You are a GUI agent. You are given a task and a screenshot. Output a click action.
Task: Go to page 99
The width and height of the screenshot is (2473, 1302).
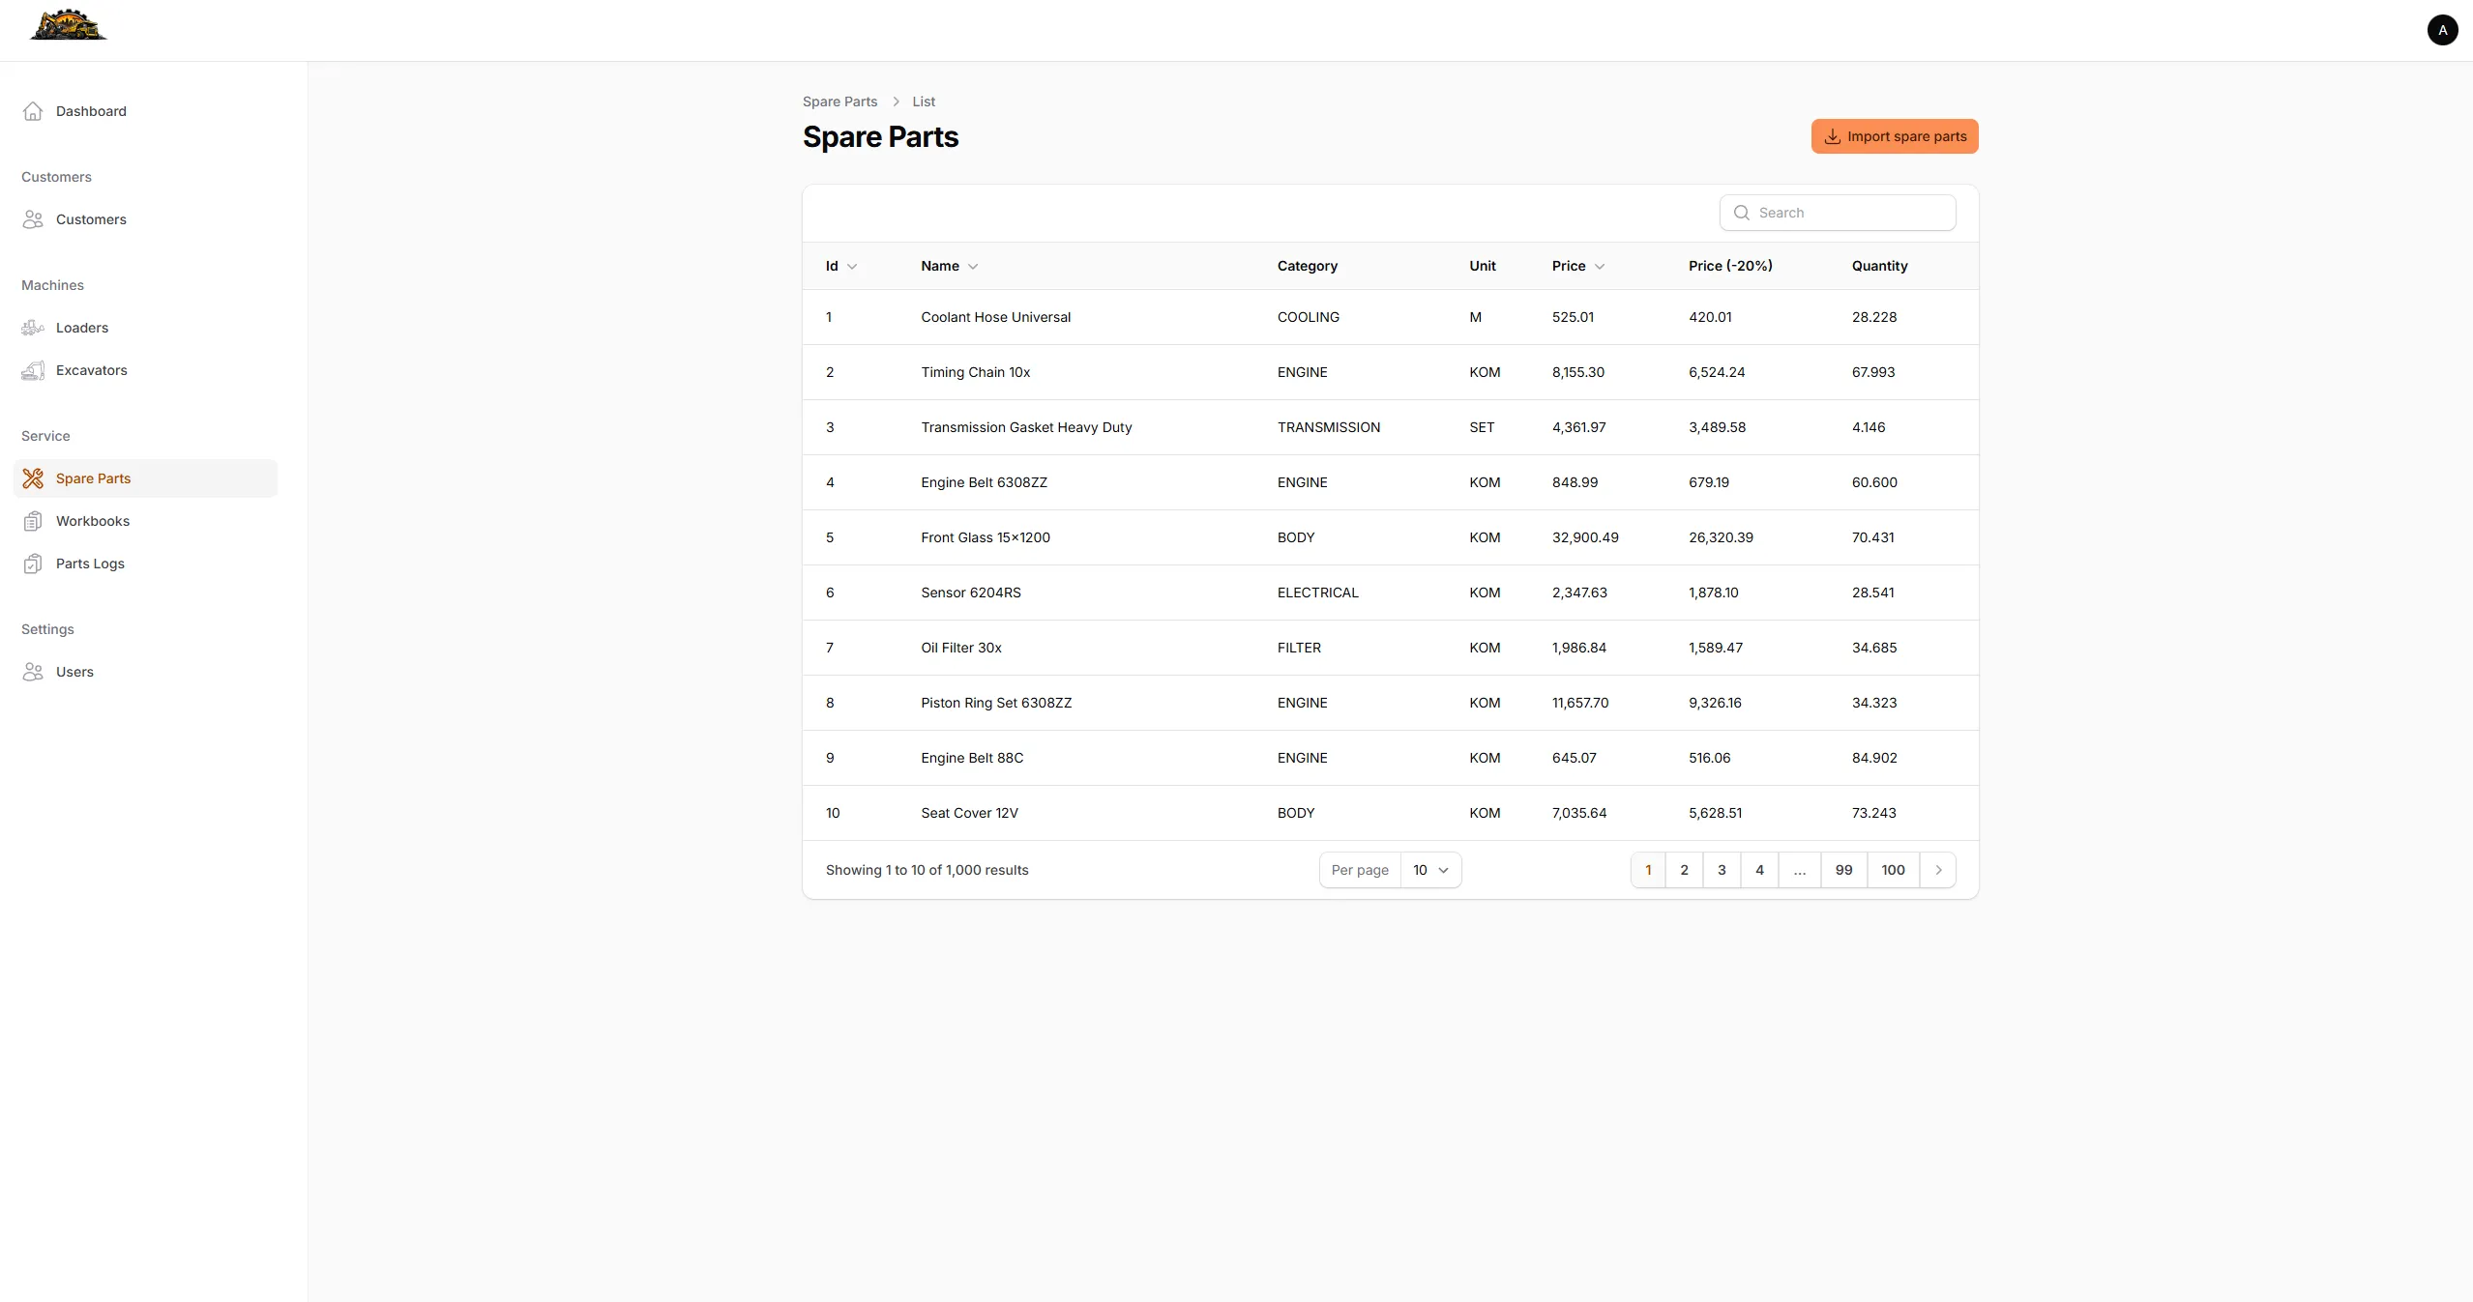(1843, 870)
